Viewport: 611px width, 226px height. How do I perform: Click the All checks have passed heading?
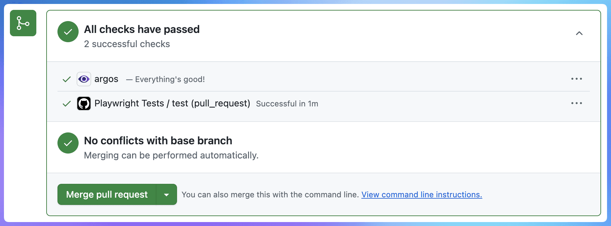tap(142, 29)
